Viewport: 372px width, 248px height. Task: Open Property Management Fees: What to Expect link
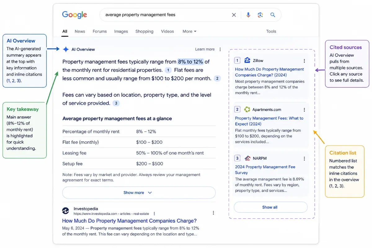click(x=269, y=121)
